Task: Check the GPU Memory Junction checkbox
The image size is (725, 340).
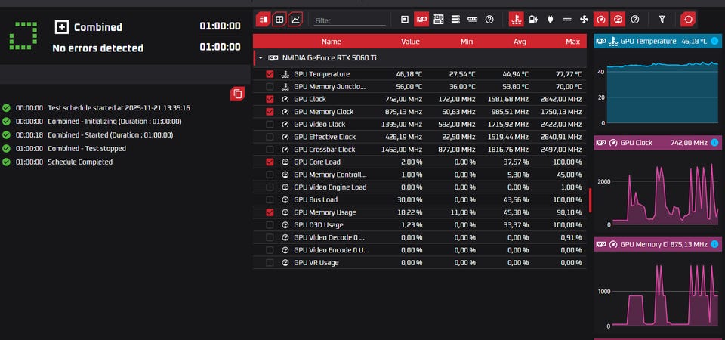Action: pyautogui.click(x=270, y=86)
